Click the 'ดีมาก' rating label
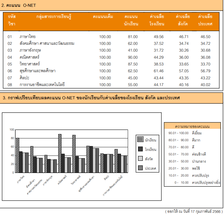 click(196, 140)
